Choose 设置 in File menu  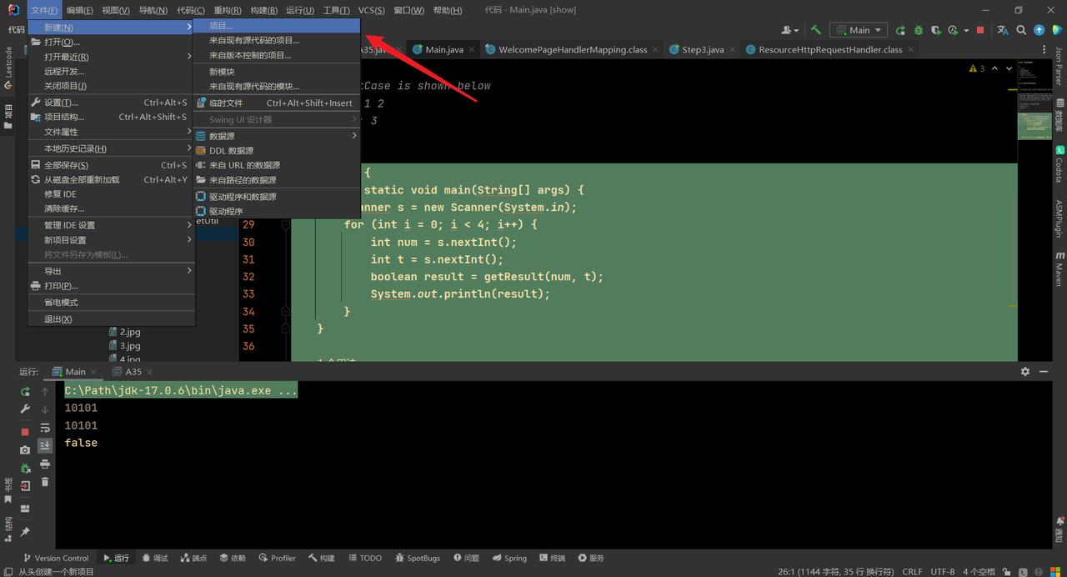click(112, 103)
